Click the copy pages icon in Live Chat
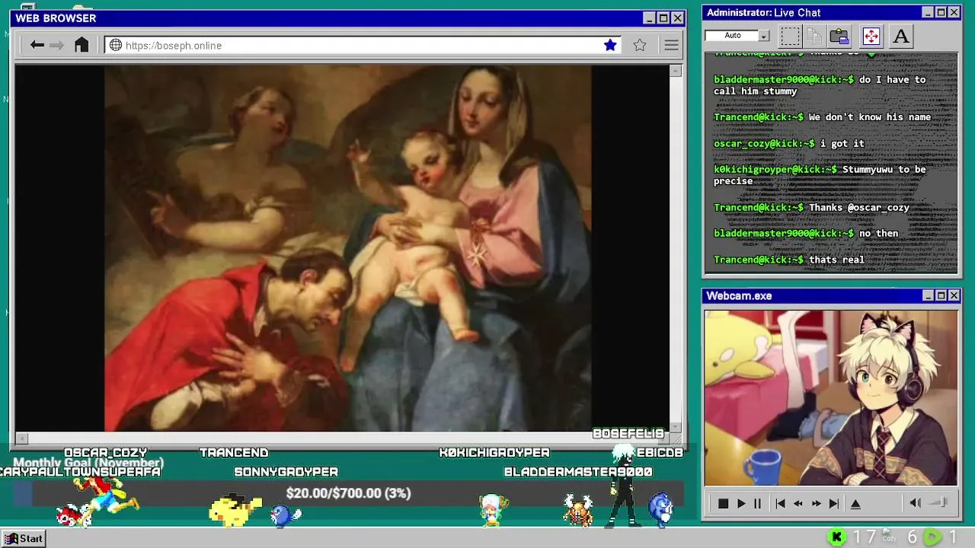This screenshot has height=548, width=975. (x=814, y=36)
